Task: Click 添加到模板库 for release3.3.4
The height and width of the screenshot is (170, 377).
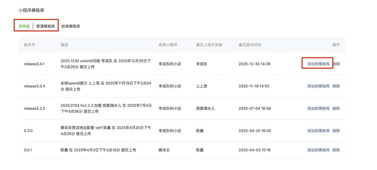Action: (318, 86)
